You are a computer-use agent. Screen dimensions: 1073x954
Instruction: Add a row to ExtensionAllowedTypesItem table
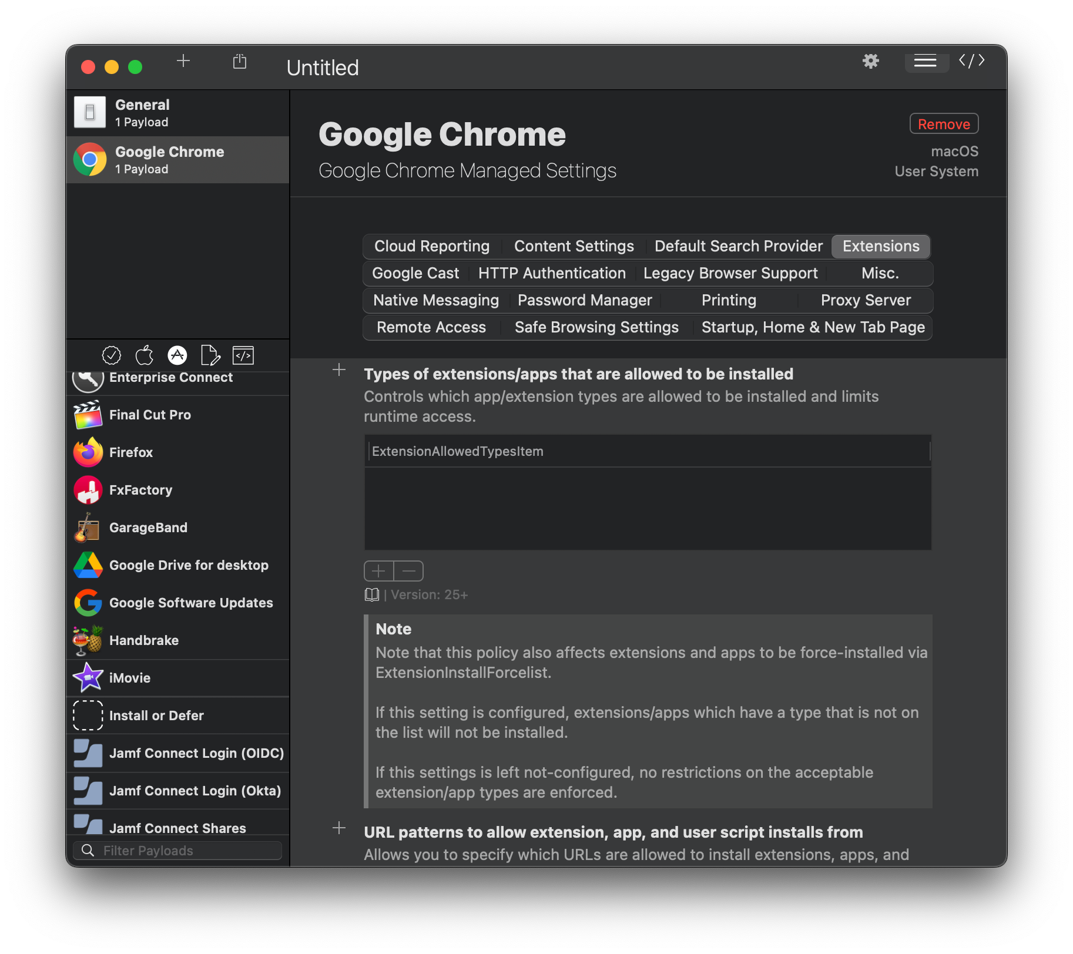379,571
